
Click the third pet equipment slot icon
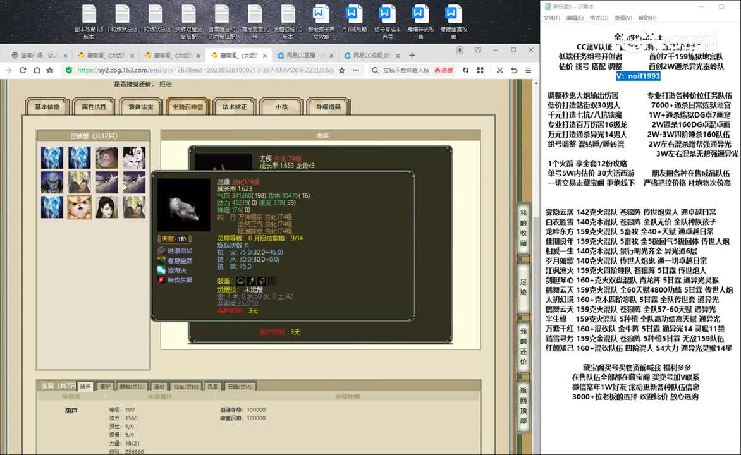(x=262, y=281)
